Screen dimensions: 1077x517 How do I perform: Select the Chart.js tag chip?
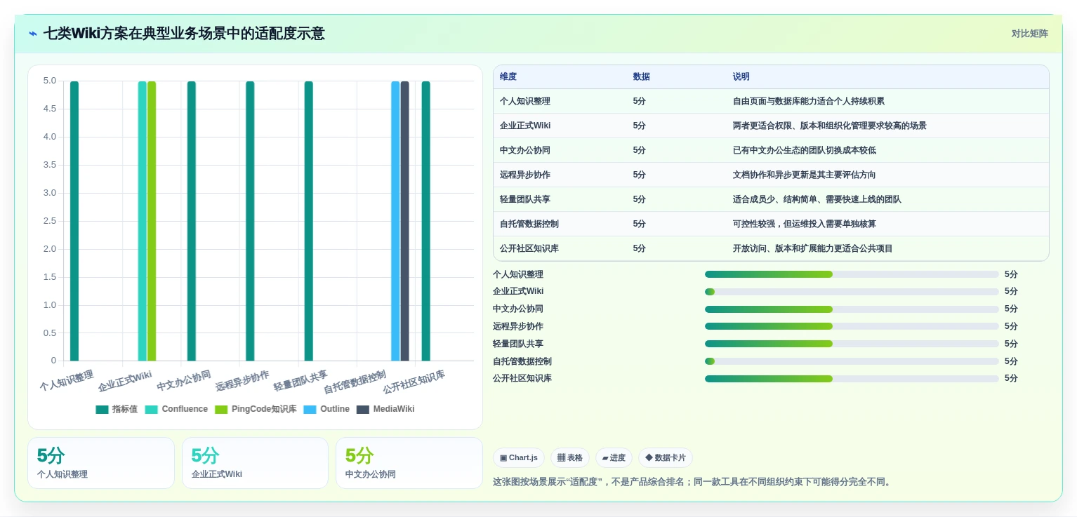pos(519,458)
